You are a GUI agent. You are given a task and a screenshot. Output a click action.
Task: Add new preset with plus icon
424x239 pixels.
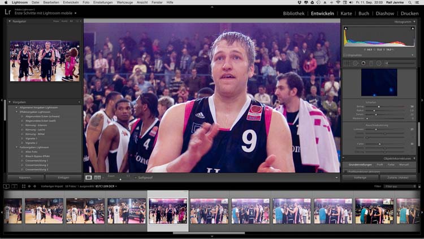tap(79, 102)
